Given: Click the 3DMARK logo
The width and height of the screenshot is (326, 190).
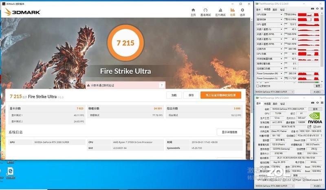Looking at the screenshot, I should pyautogui.click(x=22, y=12).
